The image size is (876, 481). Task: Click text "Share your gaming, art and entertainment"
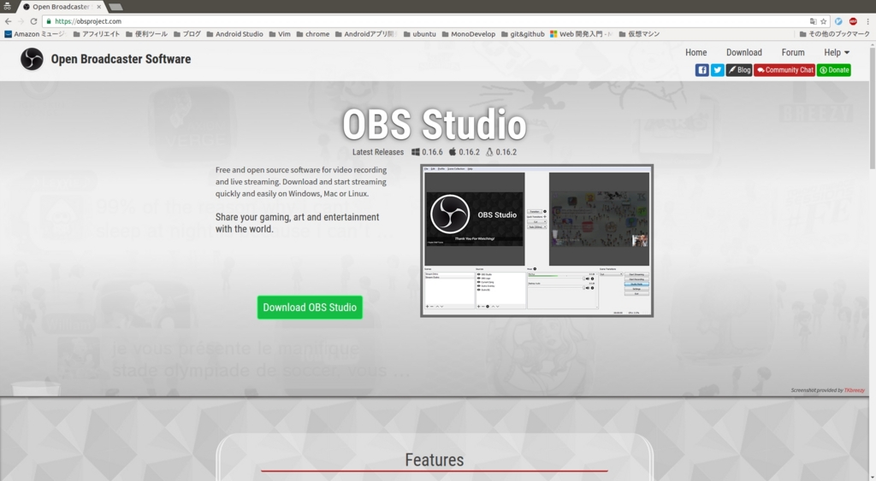pos(297,217)
